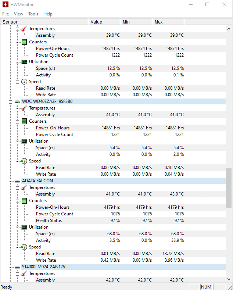The image size is (233, 290).
Task: Click the drive icon next to ADATA FALCON
Action: (x=17, y=181)
